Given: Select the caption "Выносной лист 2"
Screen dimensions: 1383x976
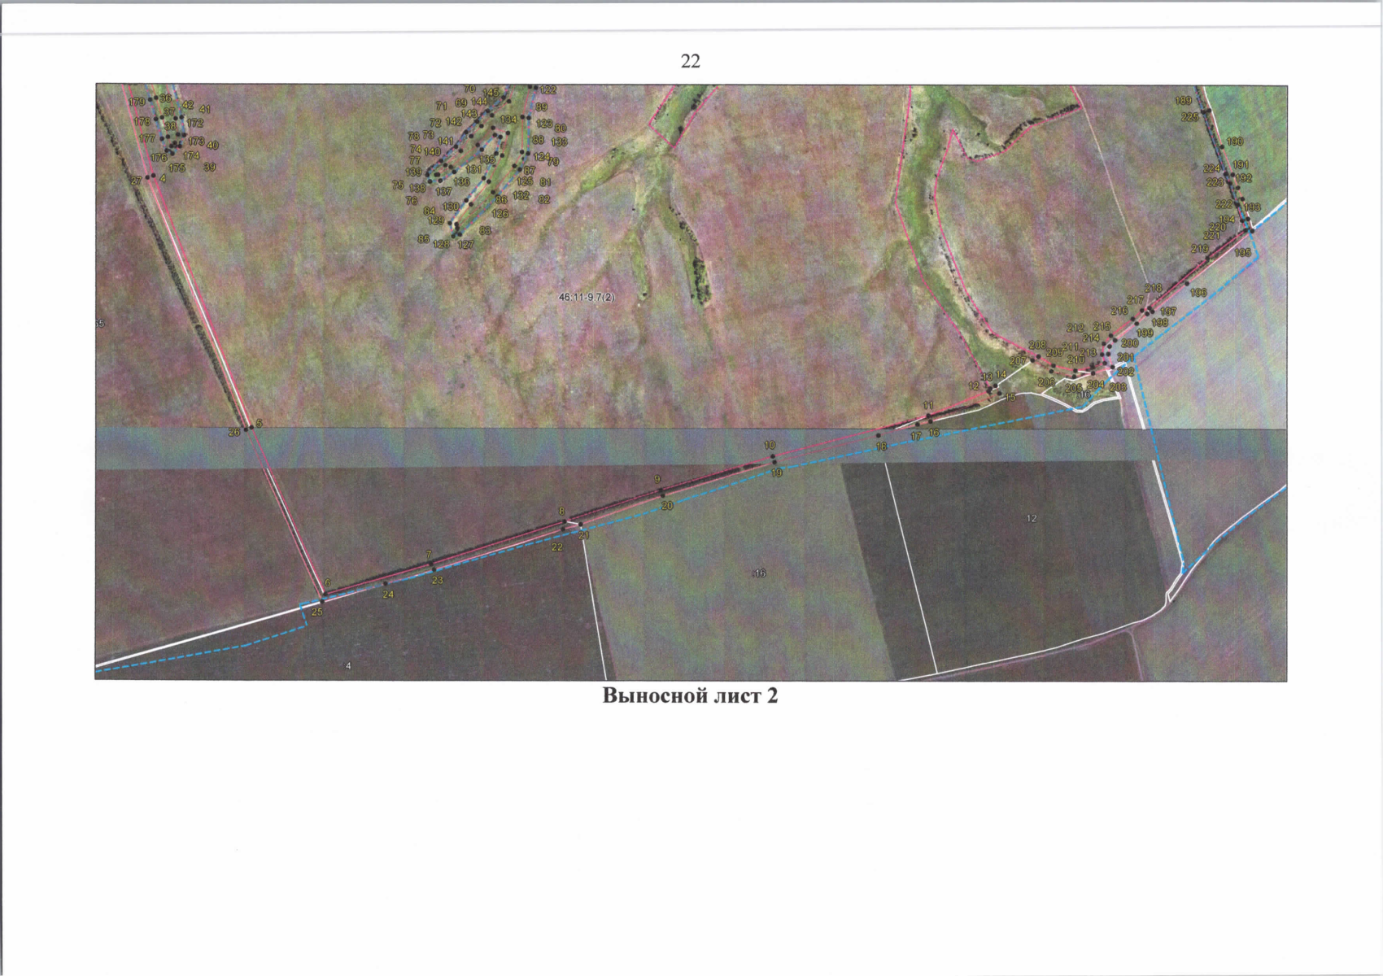Looking at the screenshot, I should (x=690, y=696).
